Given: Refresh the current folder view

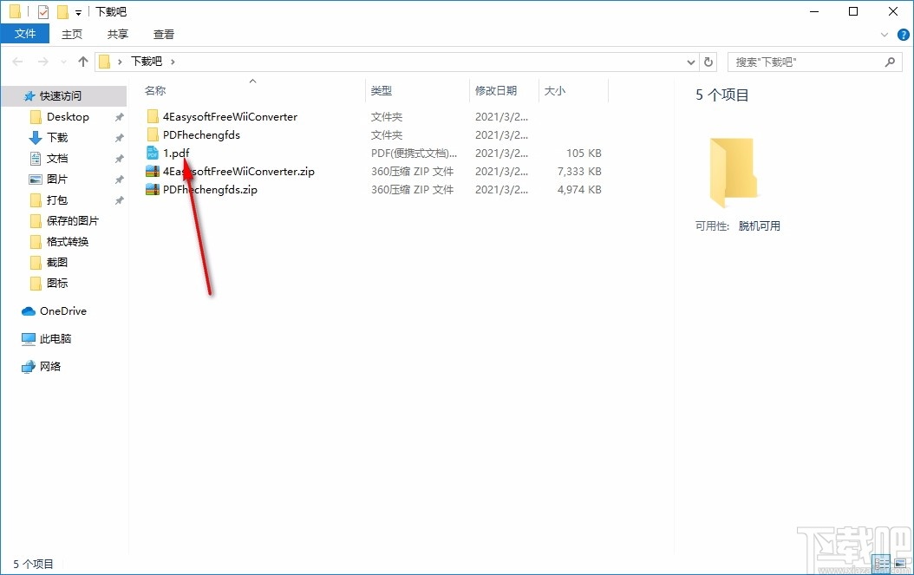Looking at the screenshot, I should coord(709,61).
